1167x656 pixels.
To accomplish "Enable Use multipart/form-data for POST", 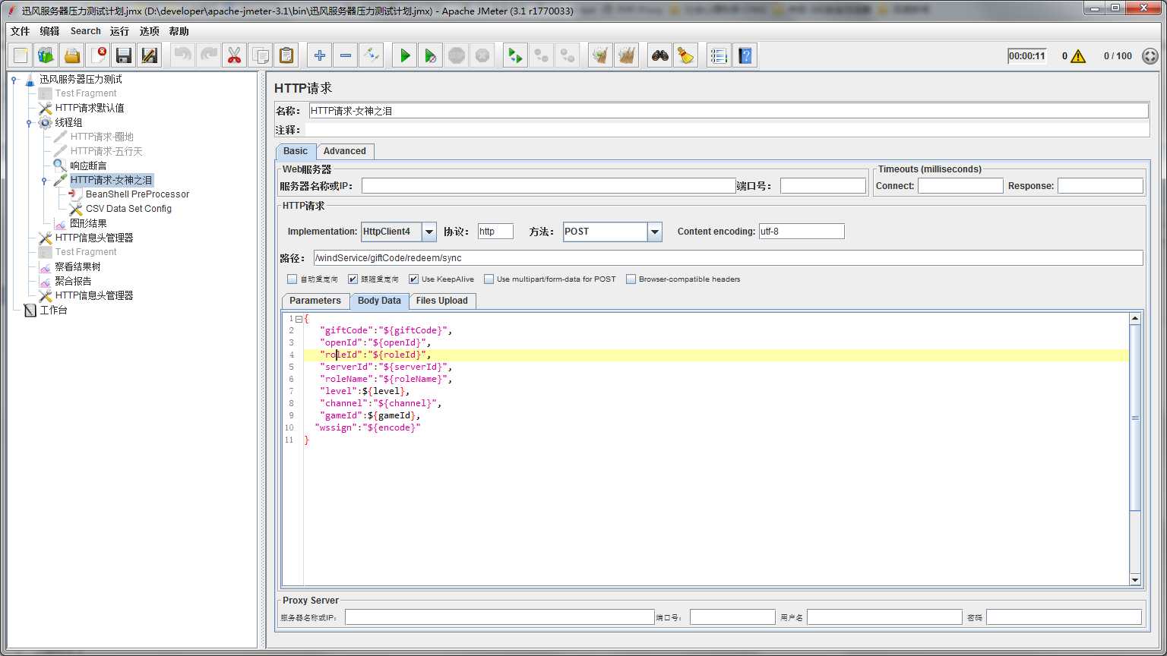I will pos(489,279).
